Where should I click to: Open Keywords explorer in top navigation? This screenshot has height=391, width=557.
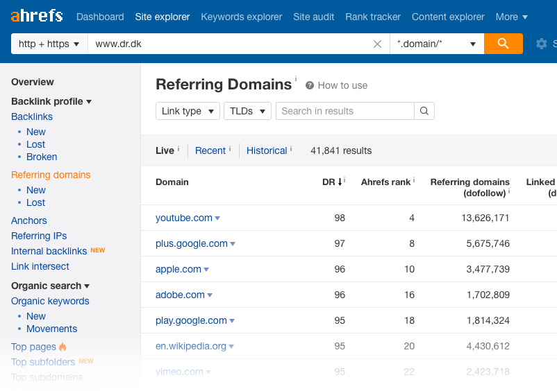point(242,17)
